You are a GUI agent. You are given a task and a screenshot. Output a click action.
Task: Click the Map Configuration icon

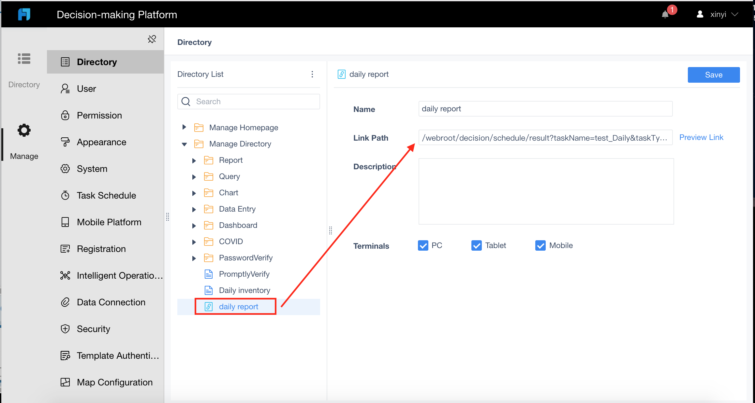pos(65,382)
